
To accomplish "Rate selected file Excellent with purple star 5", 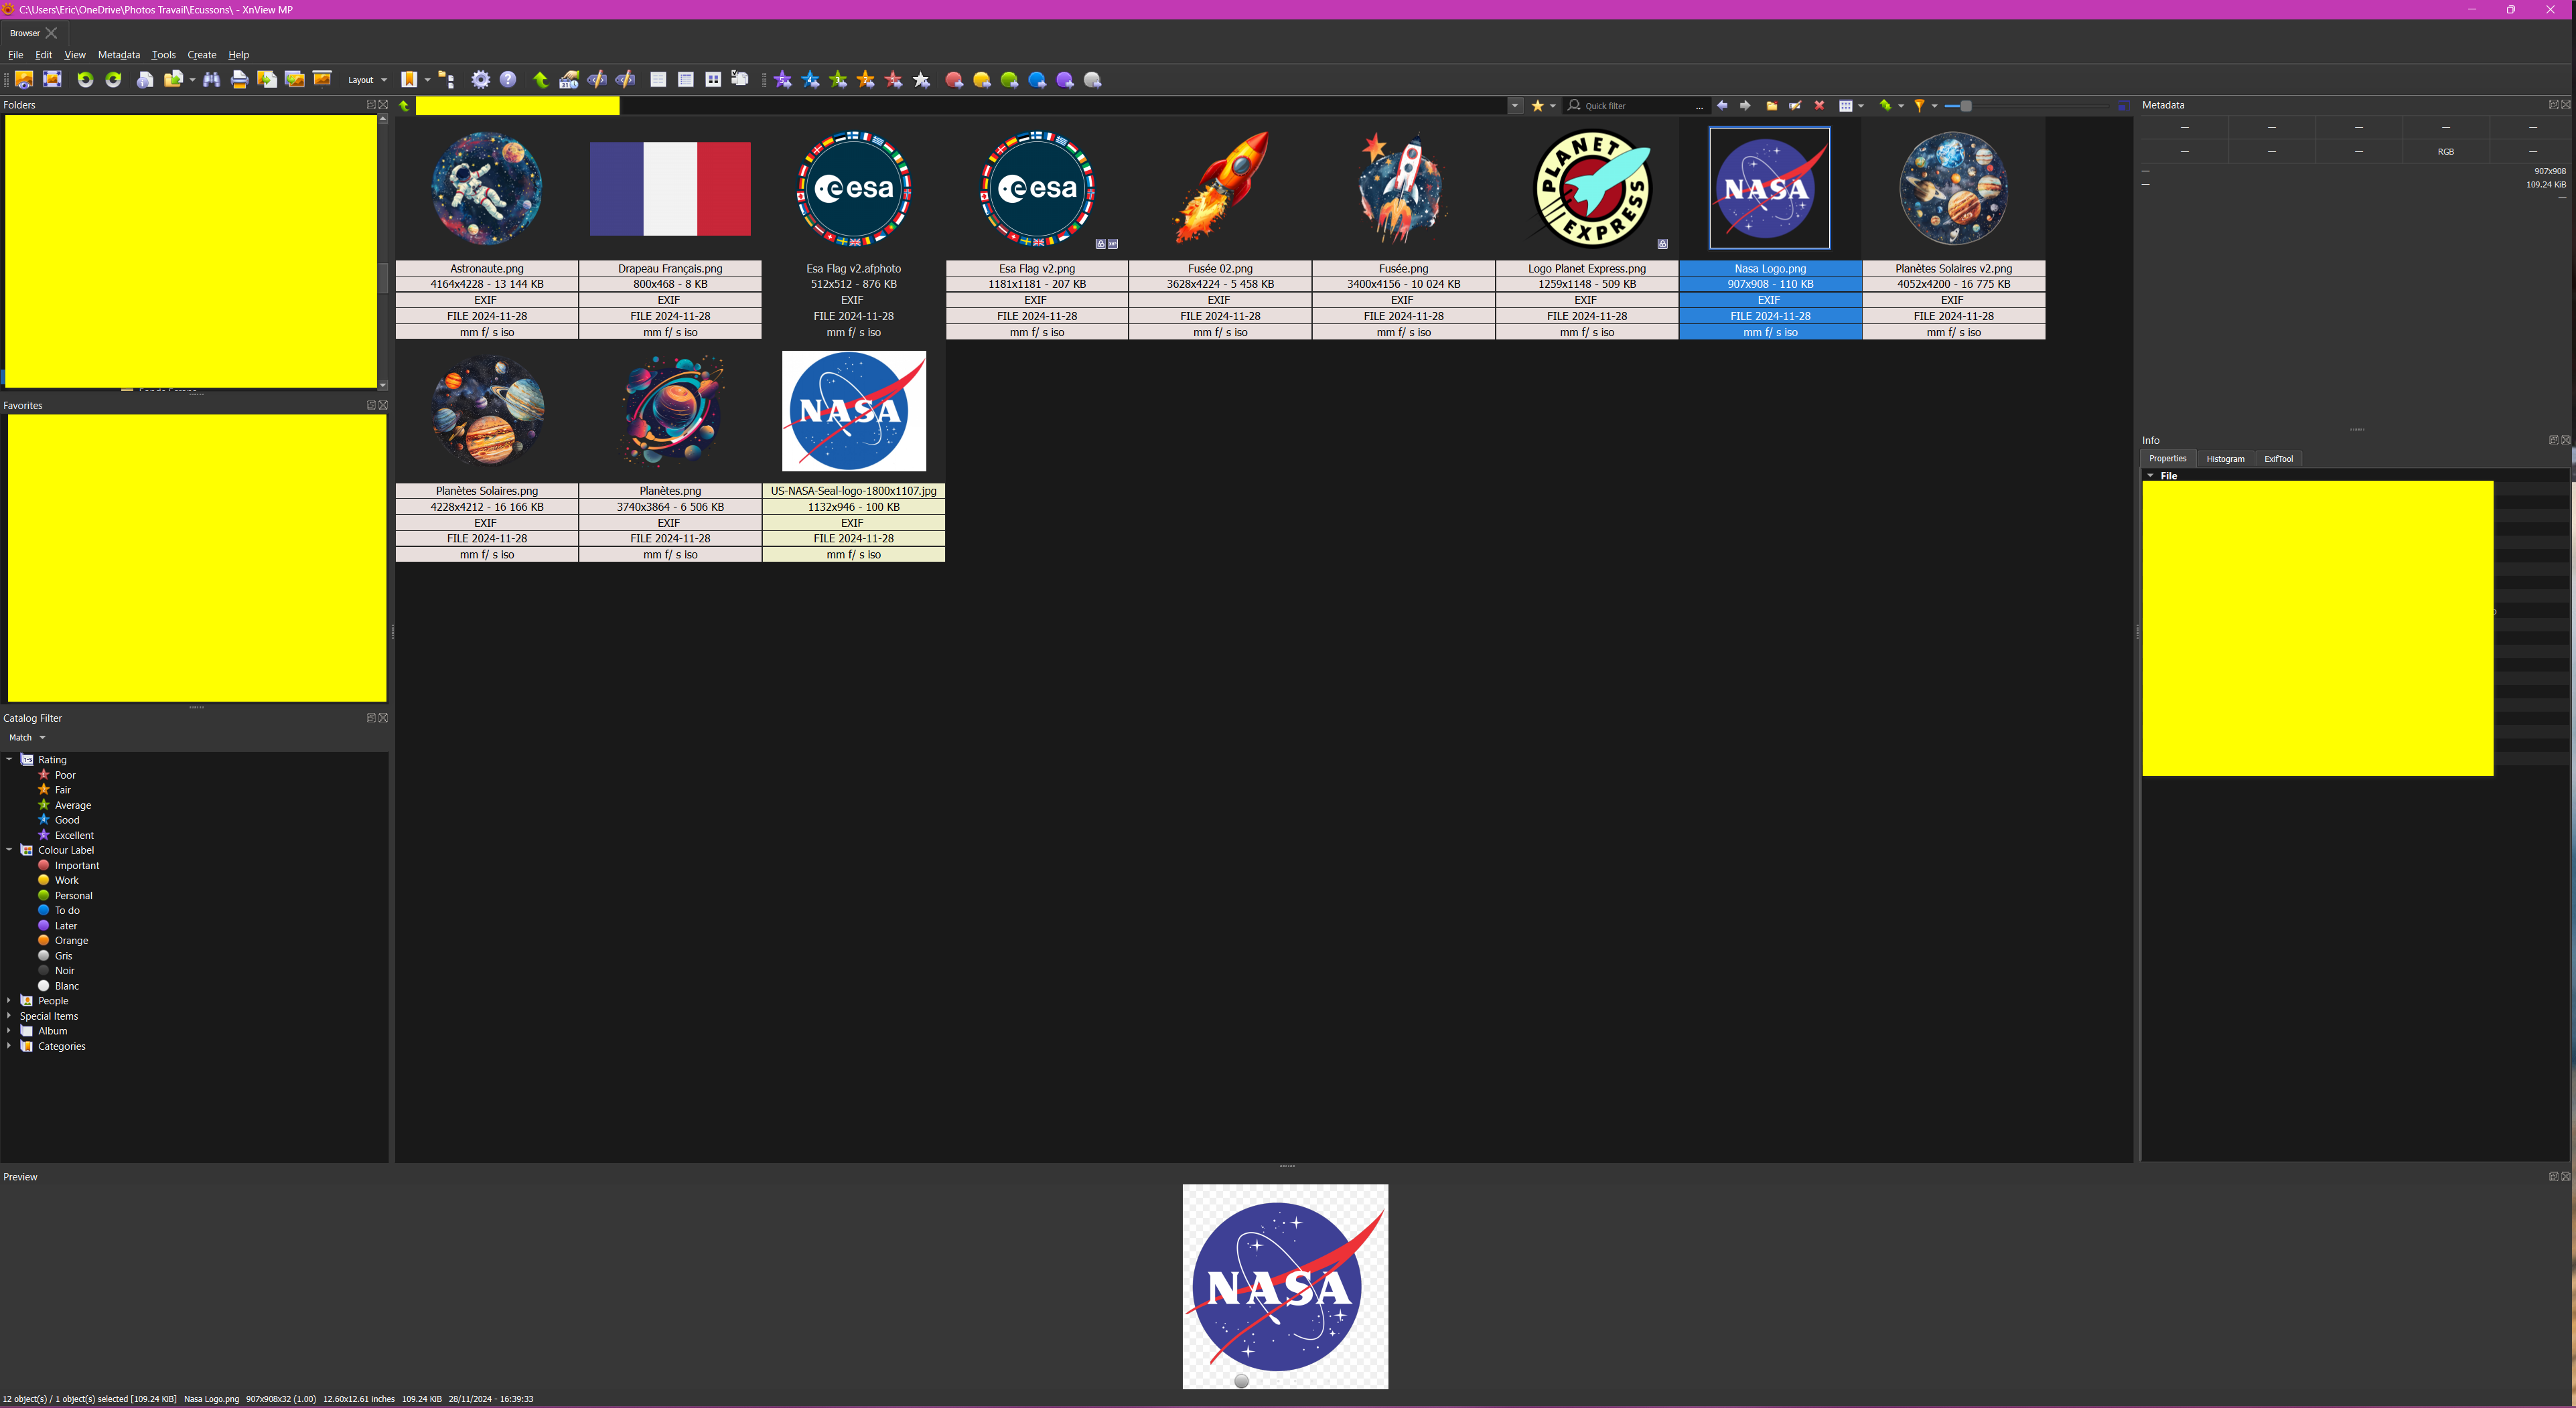I will click(x=783, y=80).
